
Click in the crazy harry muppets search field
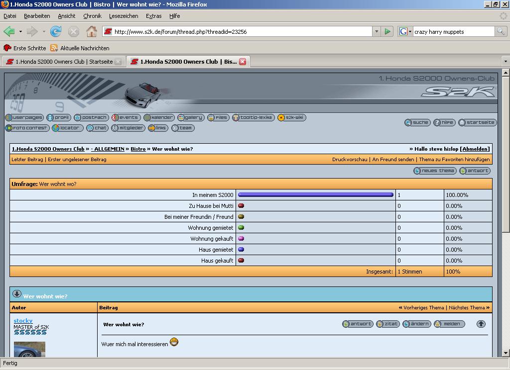[x=453, y=31]
